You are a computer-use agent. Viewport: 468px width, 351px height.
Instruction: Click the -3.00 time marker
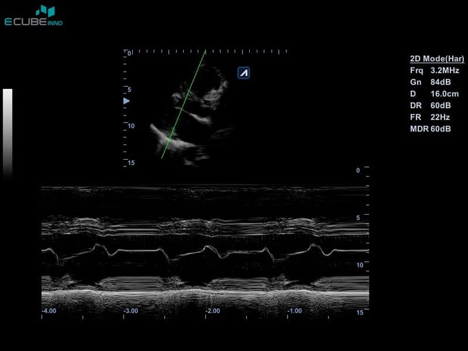131,311
